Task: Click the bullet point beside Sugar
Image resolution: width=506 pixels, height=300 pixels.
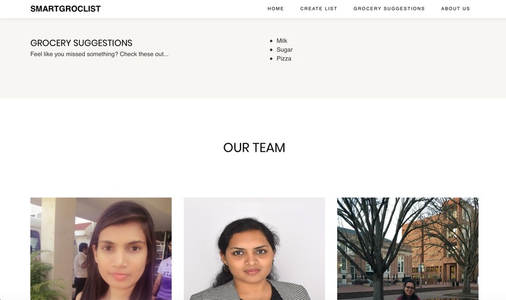Action: (271, 50)
